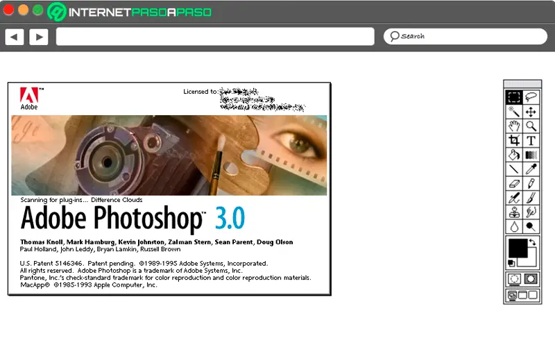Click the "U.S. Patent 5146346" line
The image size is (555, 347).
(144, 264)
